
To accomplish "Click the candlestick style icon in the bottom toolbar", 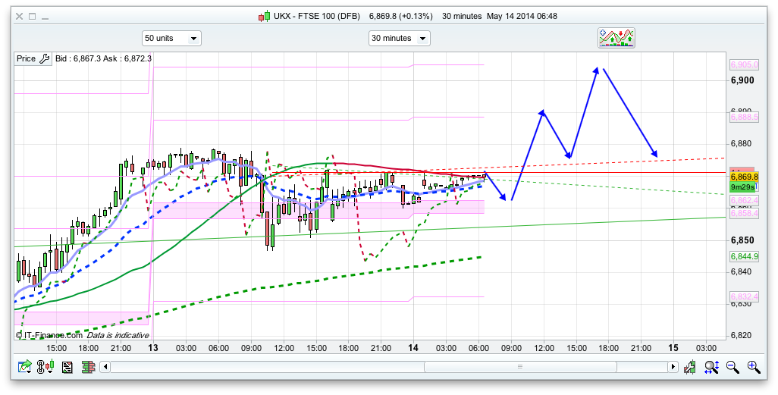I will tap(46, 367).
